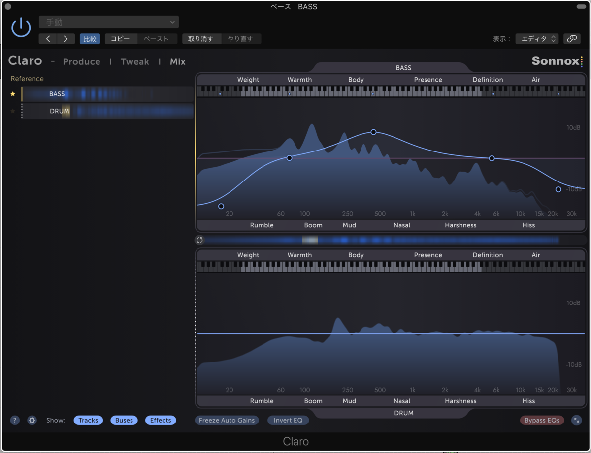Click Harshness label in BASS EQ panel
This screenshot has height=453, width=591.
click(460, 225)
